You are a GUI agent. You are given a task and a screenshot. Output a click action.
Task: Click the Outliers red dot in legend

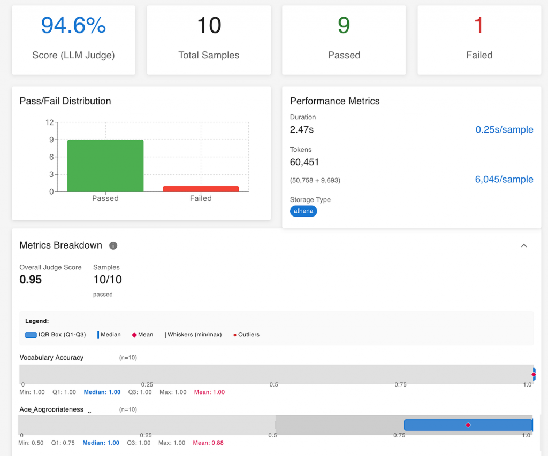click(x=234, y=335)
